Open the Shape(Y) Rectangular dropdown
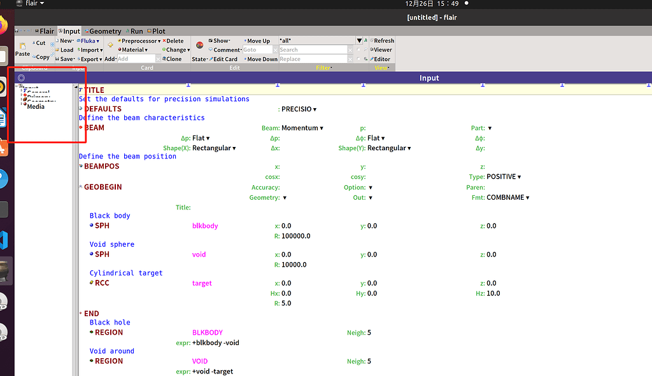Screen dimensions: 652x376 click(x=389, y=148)
